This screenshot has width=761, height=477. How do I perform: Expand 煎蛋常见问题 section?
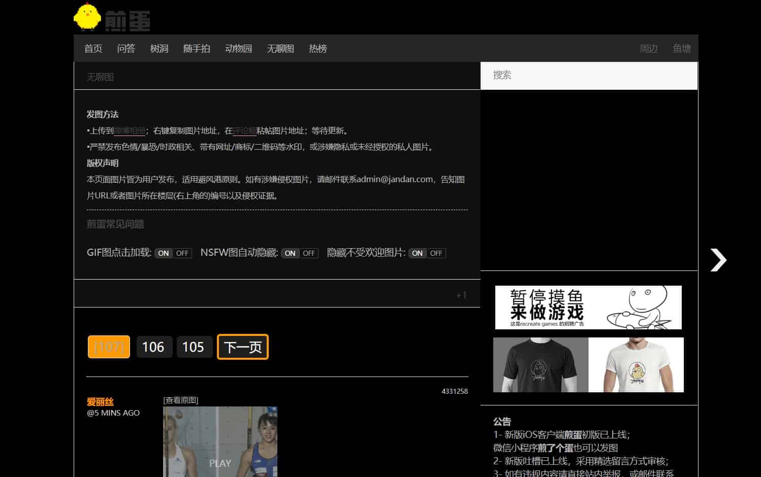coord(115,224)
